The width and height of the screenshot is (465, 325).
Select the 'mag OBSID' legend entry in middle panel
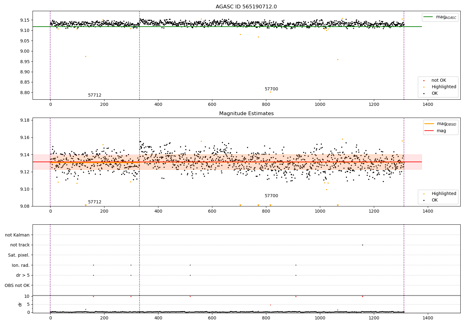click(441, 124)
